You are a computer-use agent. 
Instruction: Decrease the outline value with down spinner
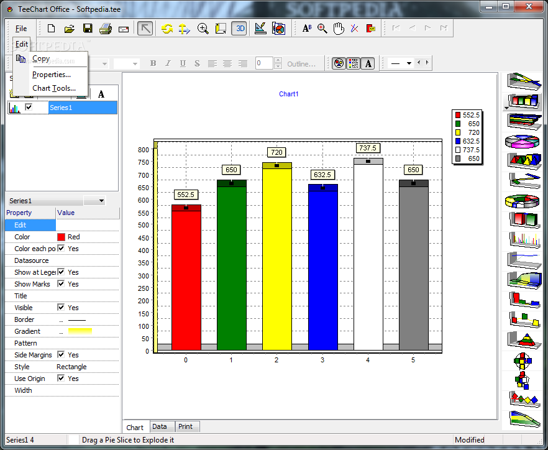coord(278,67)
